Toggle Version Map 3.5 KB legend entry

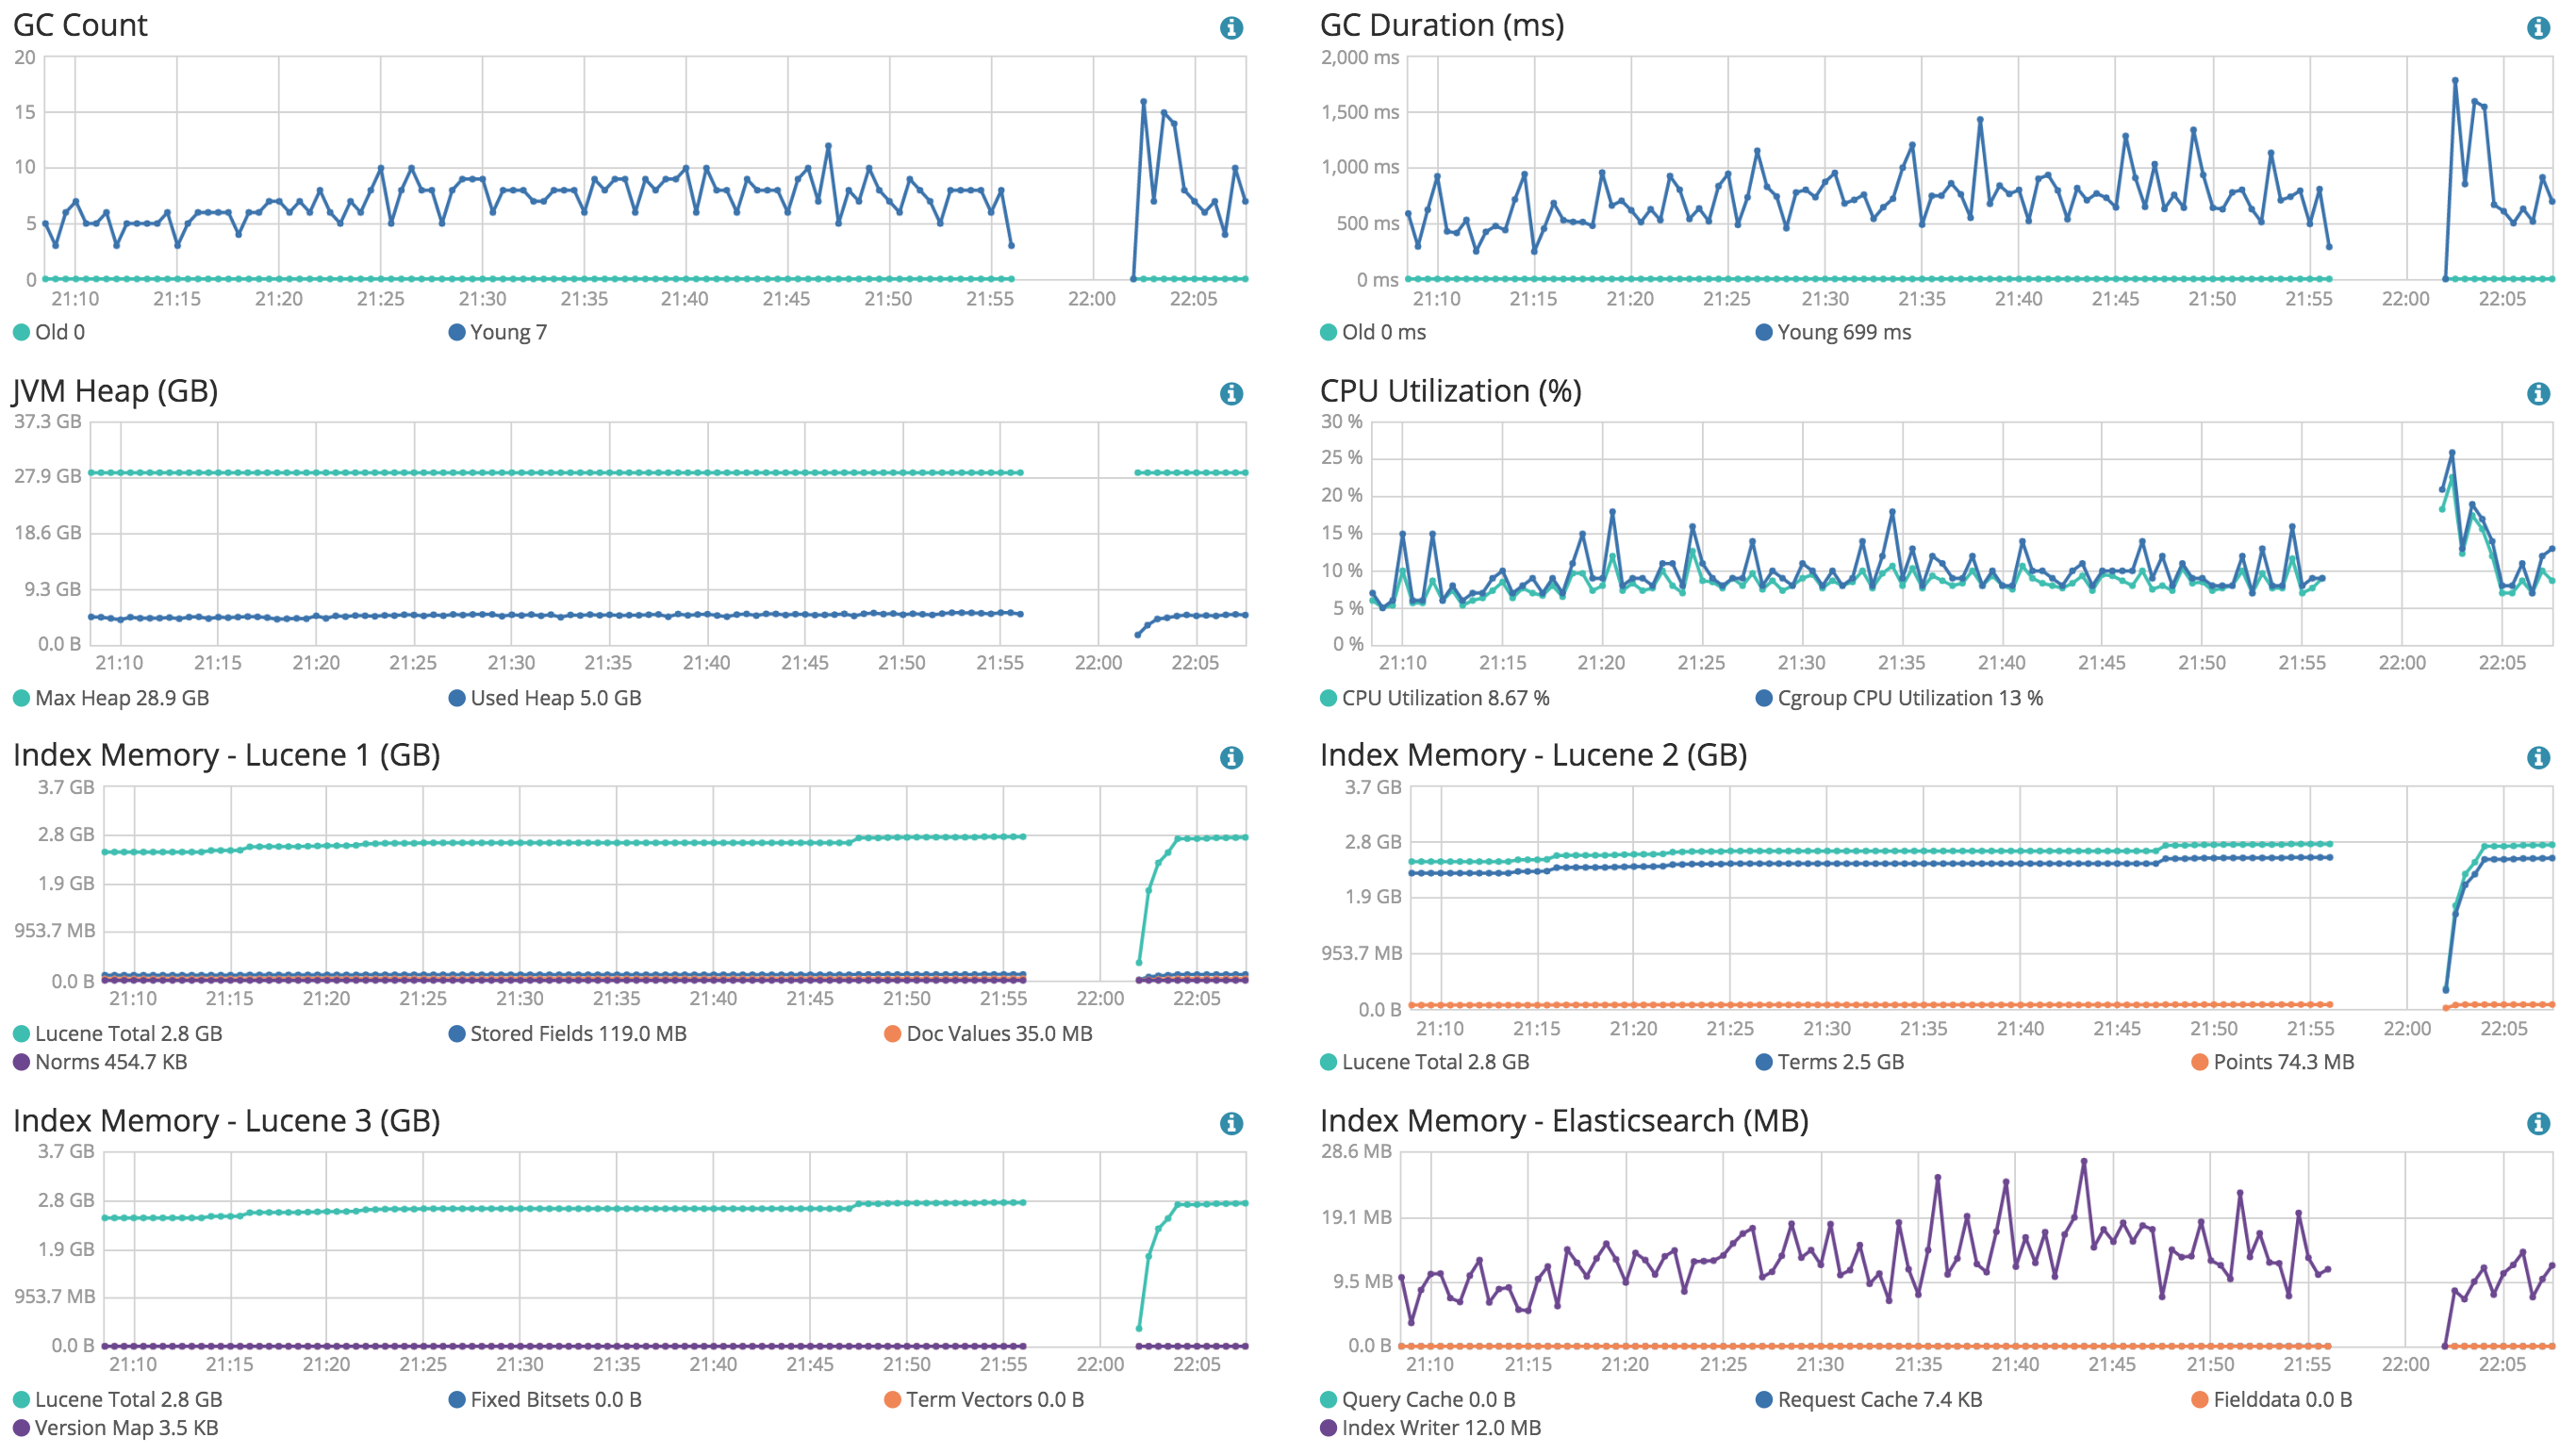click(126, 1428)
